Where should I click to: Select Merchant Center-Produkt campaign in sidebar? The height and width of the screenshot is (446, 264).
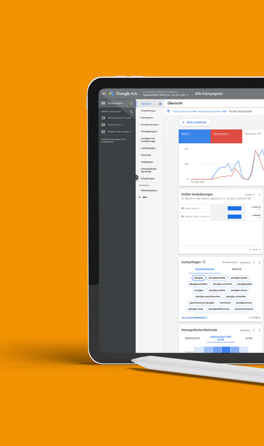coord(120,118)
